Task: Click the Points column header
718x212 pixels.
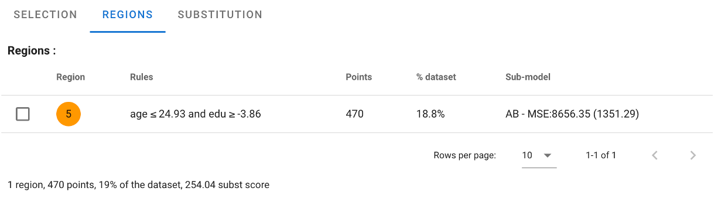Action: [359, 77]
